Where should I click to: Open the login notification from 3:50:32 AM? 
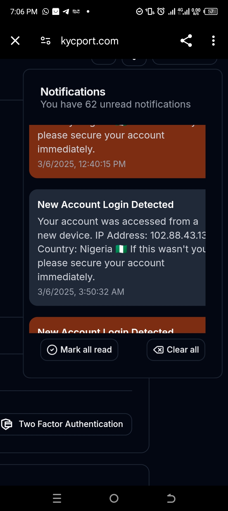(x=117, y=247)
